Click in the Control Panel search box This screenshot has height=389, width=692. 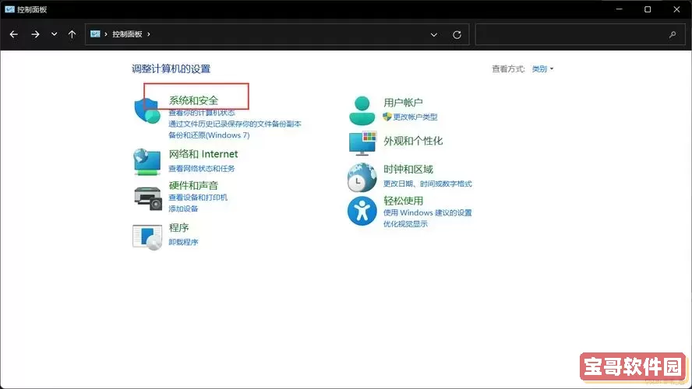pyautogui.click(x=582, y=34)
